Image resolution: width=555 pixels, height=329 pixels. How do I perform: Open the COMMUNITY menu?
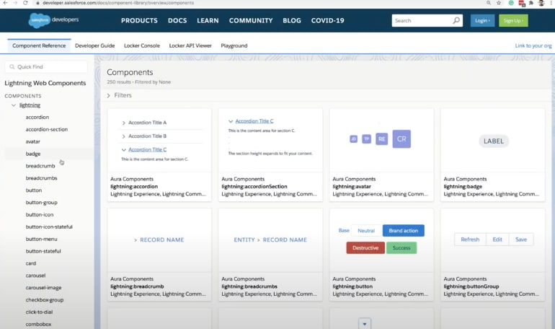point(251,20)
